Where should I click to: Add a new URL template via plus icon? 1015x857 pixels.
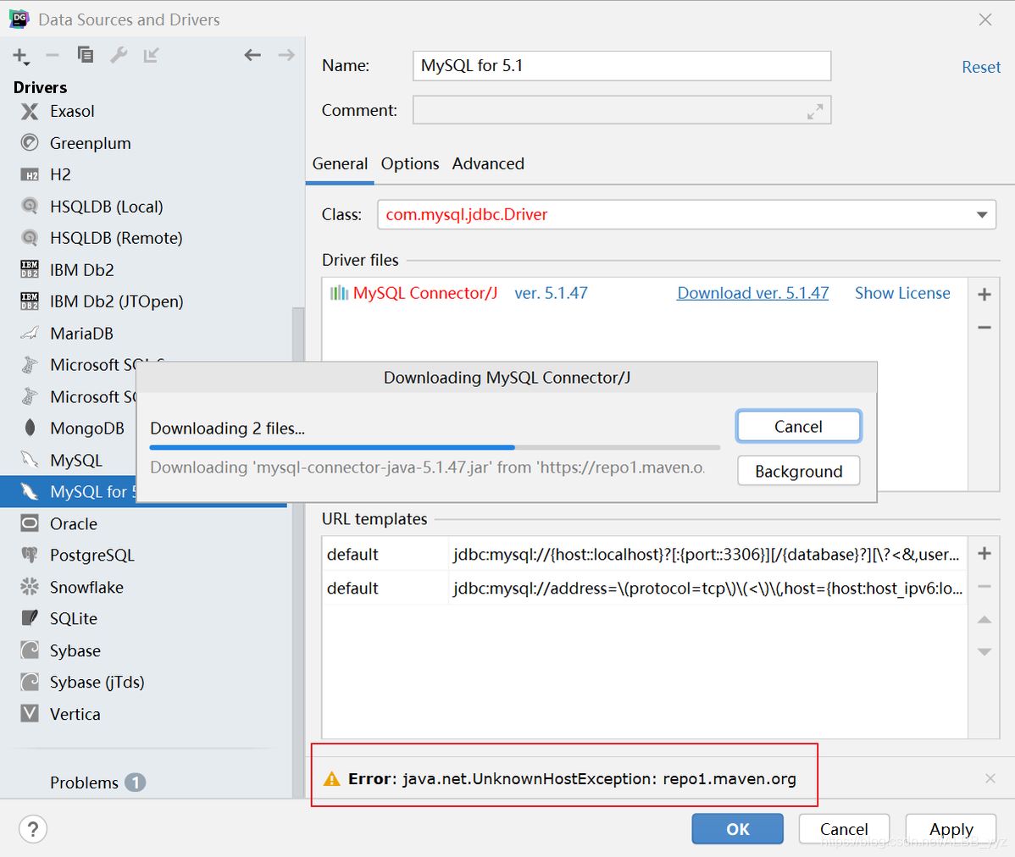tap(984, 553)
